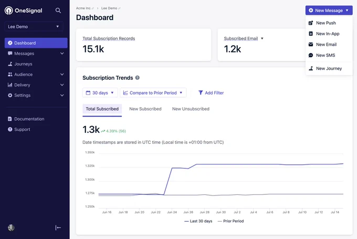
Task: Click the calendar icon in 30 days selector
Action: (x=88, y=93)
